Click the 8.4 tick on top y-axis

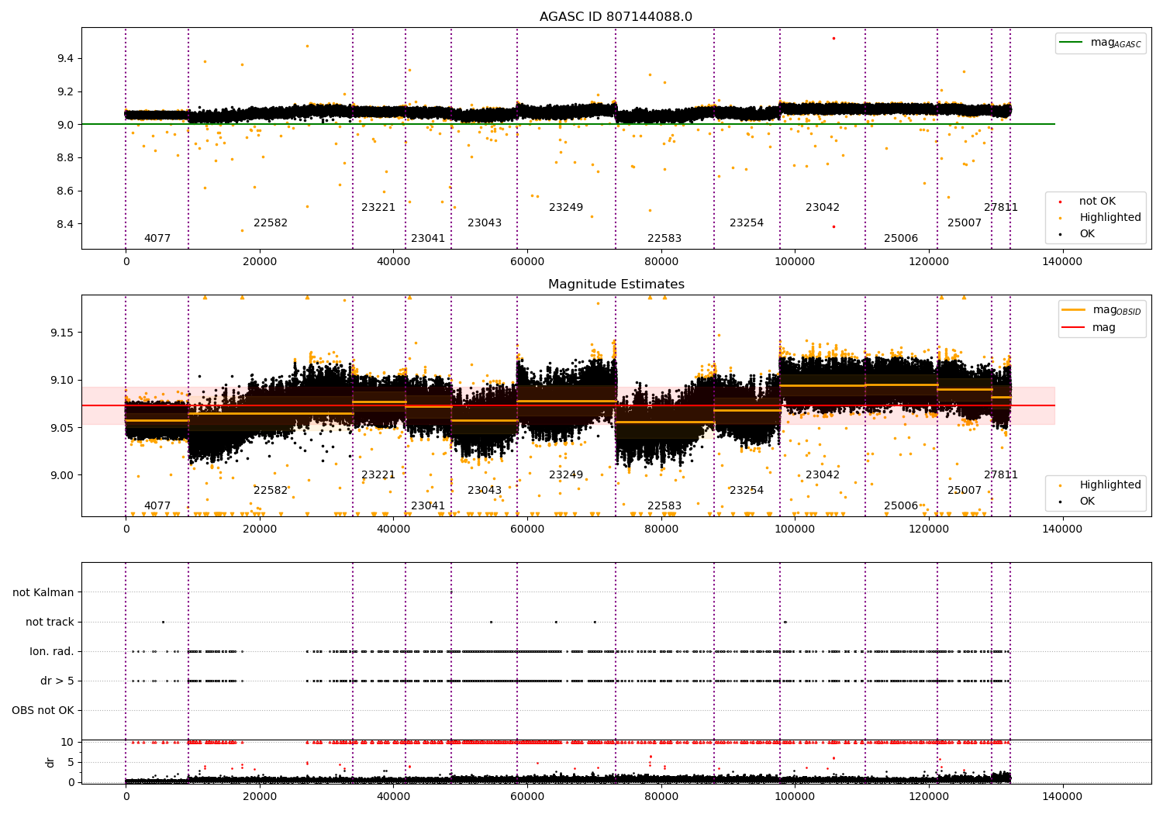[x=65, y=224]
